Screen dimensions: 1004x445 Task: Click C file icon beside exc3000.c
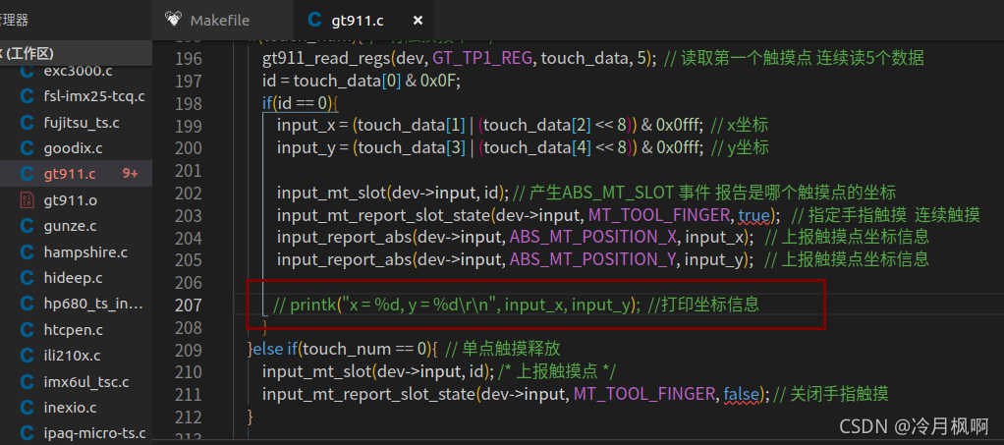coord(27,71)
